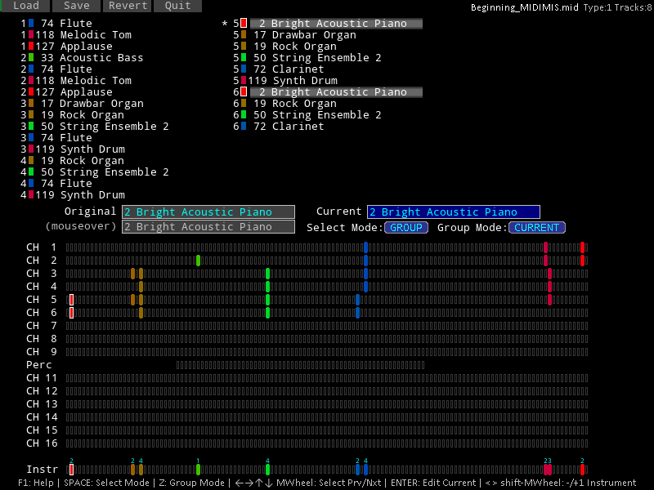Toggle Group Mode CURRENT button
The width and height of the screenshot is (654, 490).
pyautogui.click(x=537, y=228)
